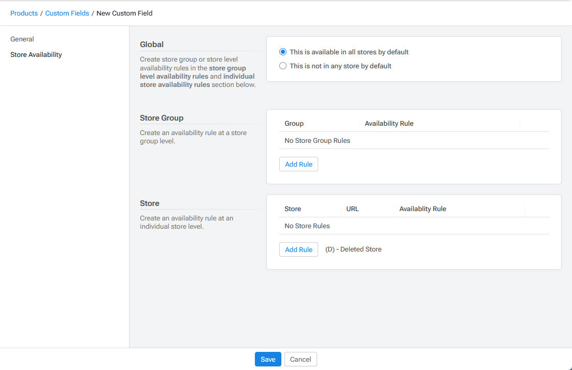Click the Group column header
This screenshot has height=370, width=572.
294,123
